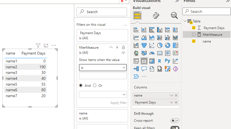231x129 pixels.
Task: Collapse the Table node in Fields
Action: tap(185, 21)
